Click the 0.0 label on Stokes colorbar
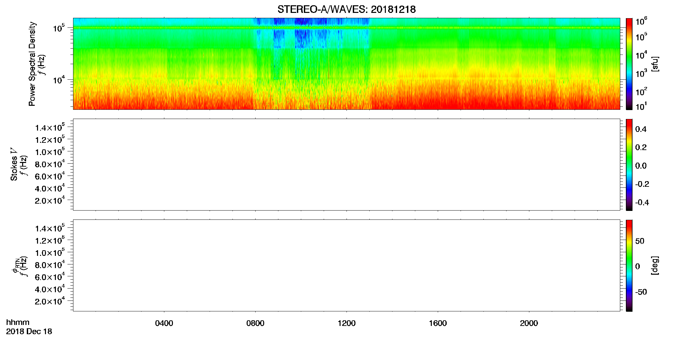693x357 pixels. coord(641,166)
